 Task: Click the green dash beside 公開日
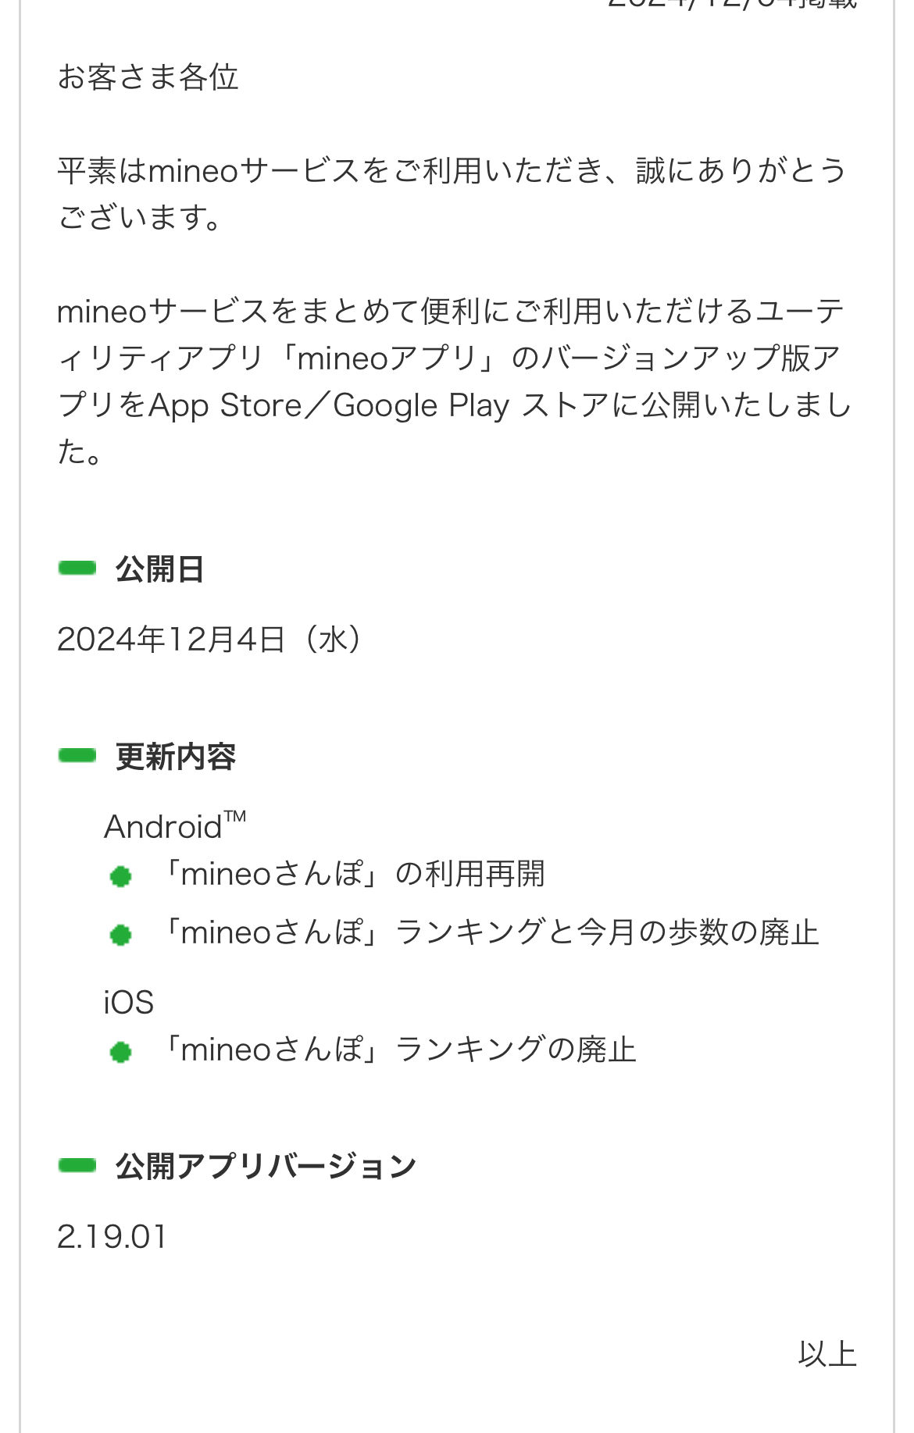77,568
